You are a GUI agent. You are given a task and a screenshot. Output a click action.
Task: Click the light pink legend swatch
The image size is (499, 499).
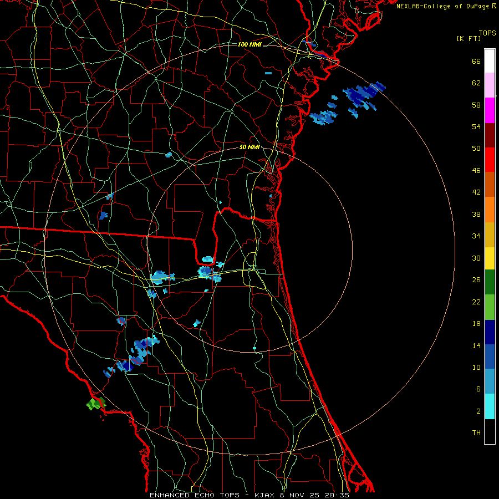click(490, 85)
